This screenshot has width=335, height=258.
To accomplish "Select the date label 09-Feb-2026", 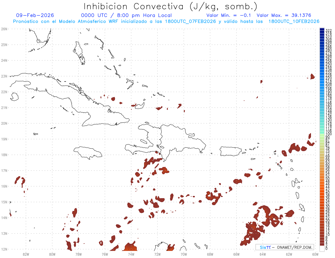I will point(35,15).
